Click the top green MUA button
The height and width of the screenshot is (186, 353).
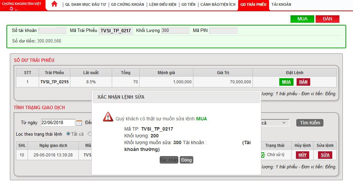(x=302, y=19)
